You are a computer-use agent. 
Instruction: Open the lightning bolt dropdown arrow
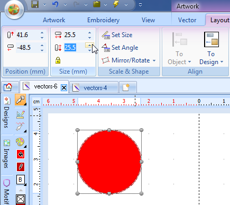coord(126,5)
